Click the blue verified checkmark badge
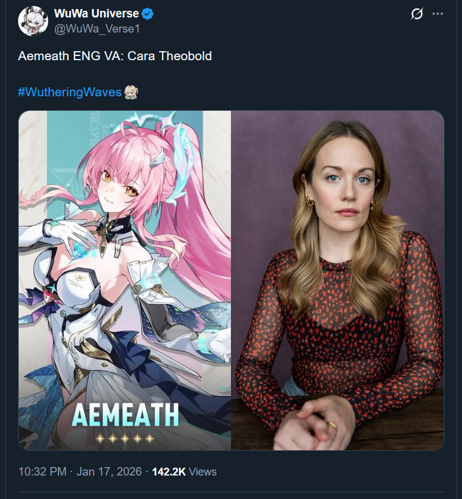 click(x=148, y=14)
